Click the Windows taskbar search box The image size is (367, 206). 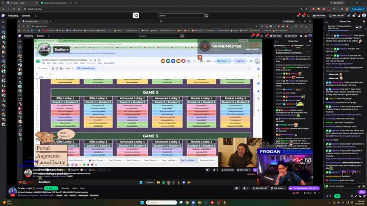click(162, 202)
